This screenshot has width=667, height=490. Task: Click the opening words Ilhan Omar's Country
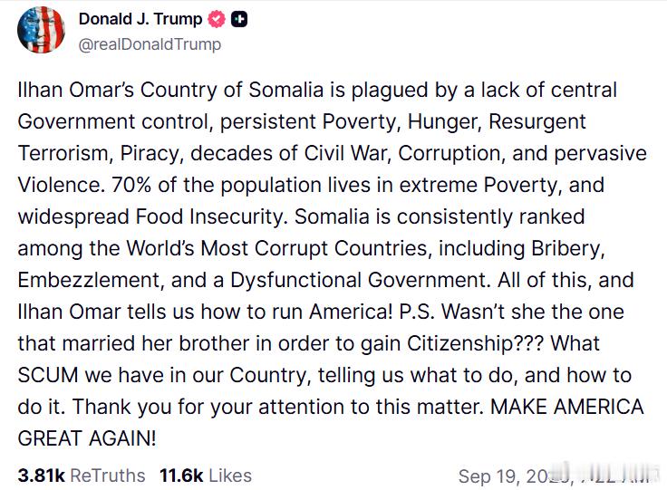(x=130, y=90)
